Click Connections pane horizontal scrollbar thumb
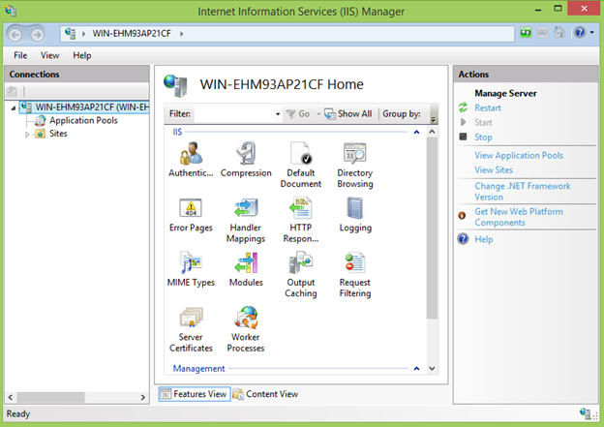 click(50, 397)
